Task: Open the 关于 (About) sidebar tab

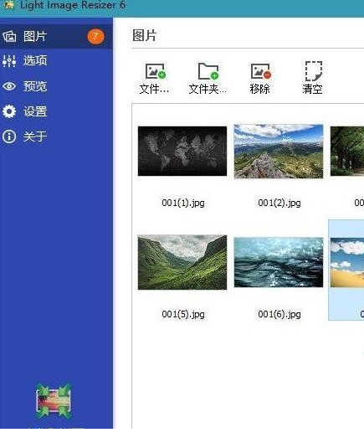Action: (56, 136)
